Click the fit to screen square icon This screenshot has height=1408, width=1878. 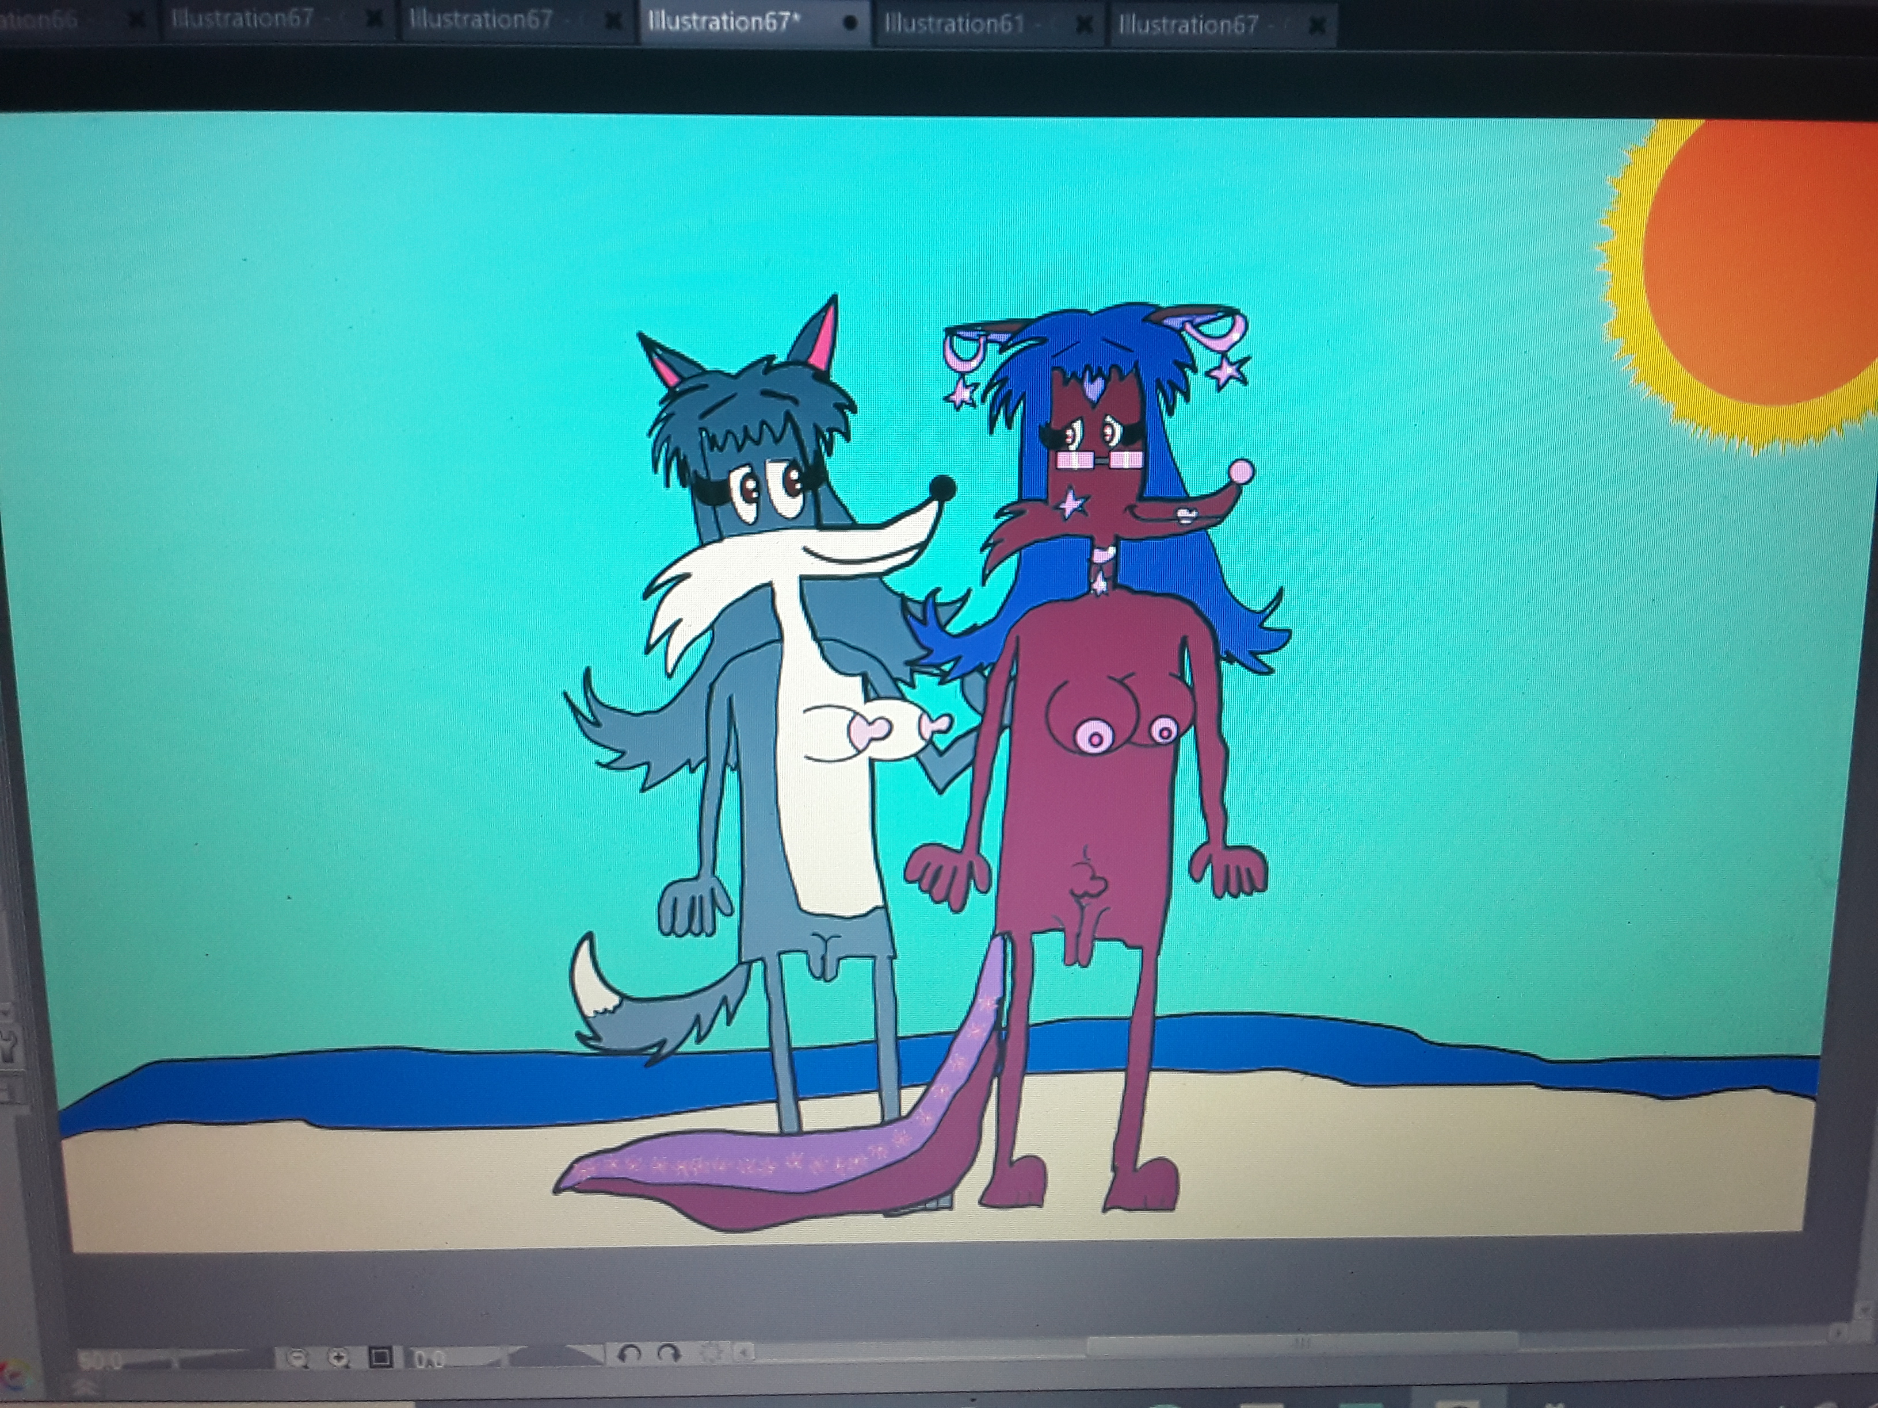tap(380, 1358)
